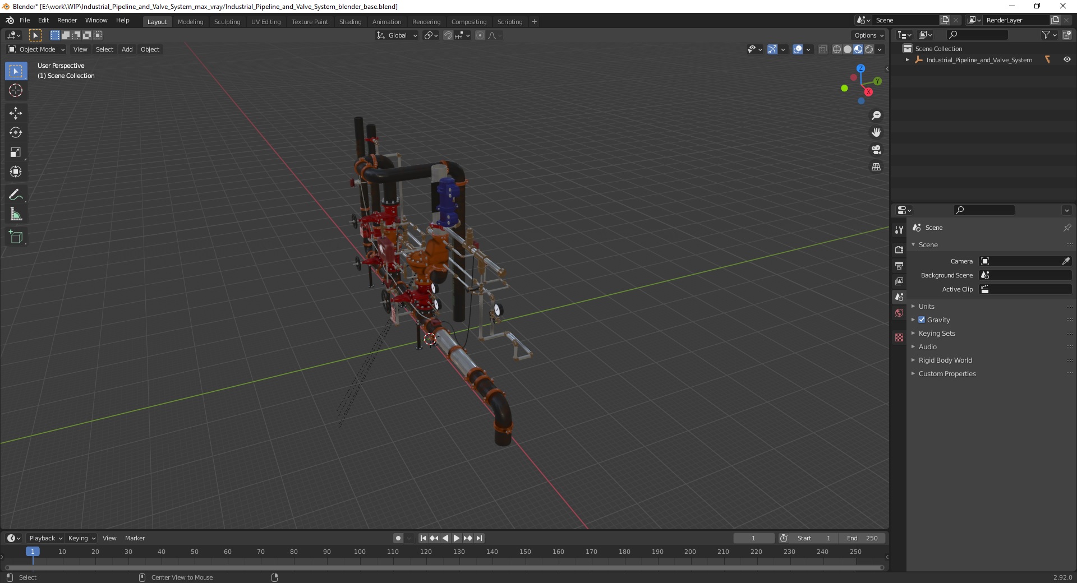
Task: Pin the Scene properties panel
Action: pyautogui.click(x=1067, y=228)
